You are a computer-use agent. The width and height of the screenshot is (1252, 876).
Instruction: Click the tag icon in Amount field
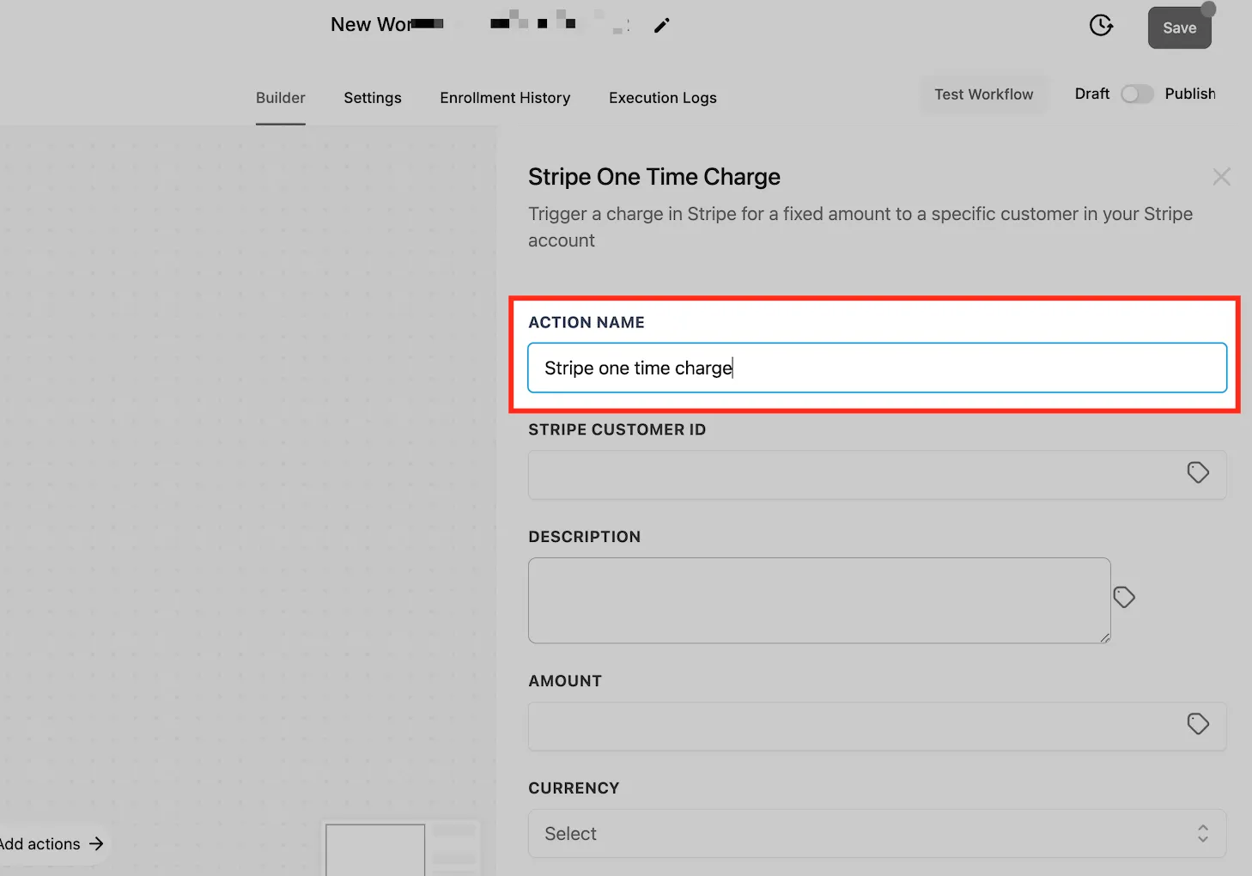pyautogui.click(x=1198, y=724)
